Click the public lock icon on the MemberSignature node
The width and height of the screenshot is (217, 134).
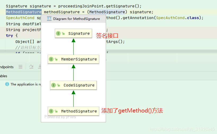pos(56,59)
